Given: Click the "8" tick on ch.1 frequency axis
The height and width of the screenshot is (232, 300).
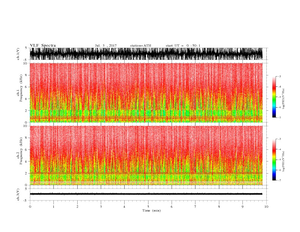Looking at the screenshot, I should 26,75.
